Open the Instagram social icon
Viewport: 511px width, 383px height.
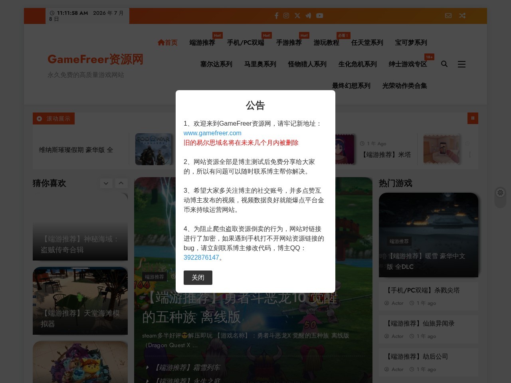point(286,16)
